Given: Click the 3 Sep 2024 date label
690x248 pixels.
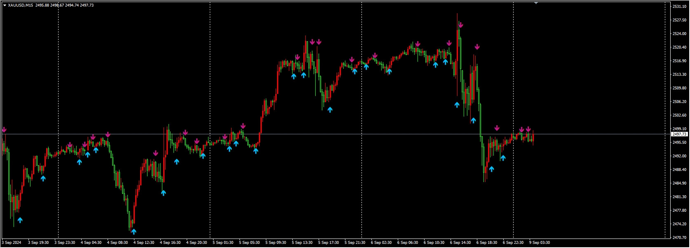Looking at the screenshot, I should [x=12, y=243].
